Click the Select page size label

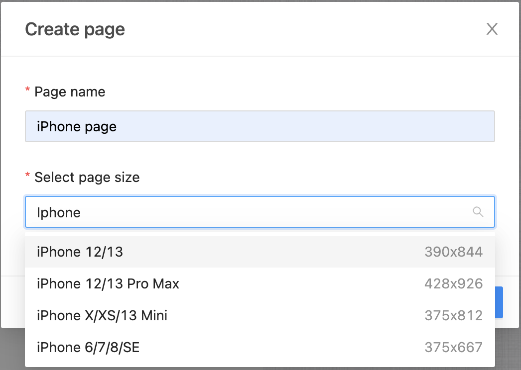pos(87,178)
